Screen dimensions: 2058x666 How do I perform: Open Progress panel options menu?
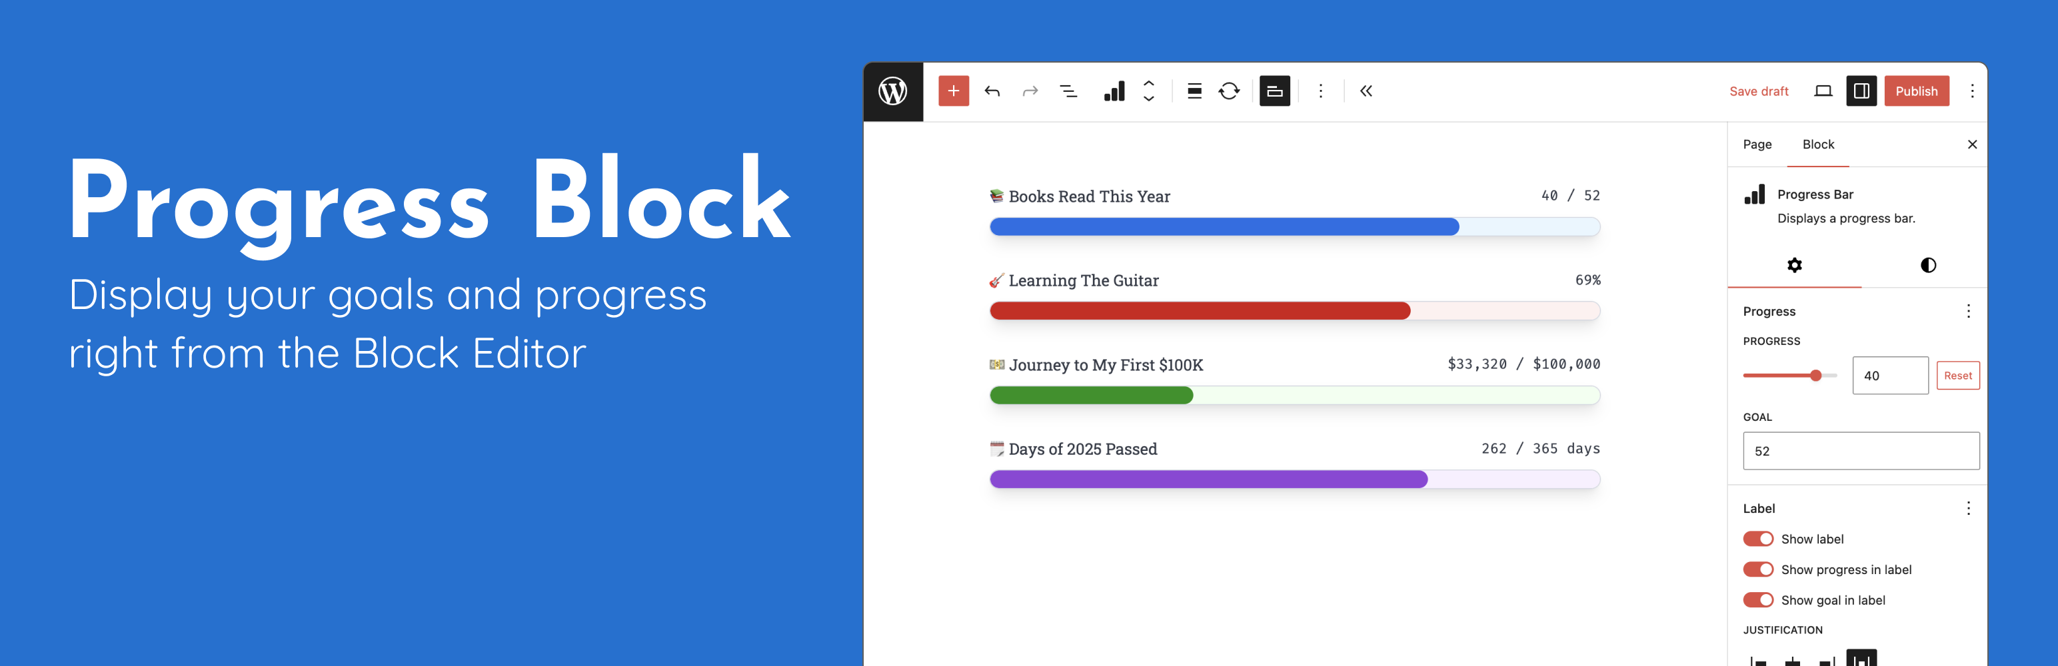coord(1968,312)
